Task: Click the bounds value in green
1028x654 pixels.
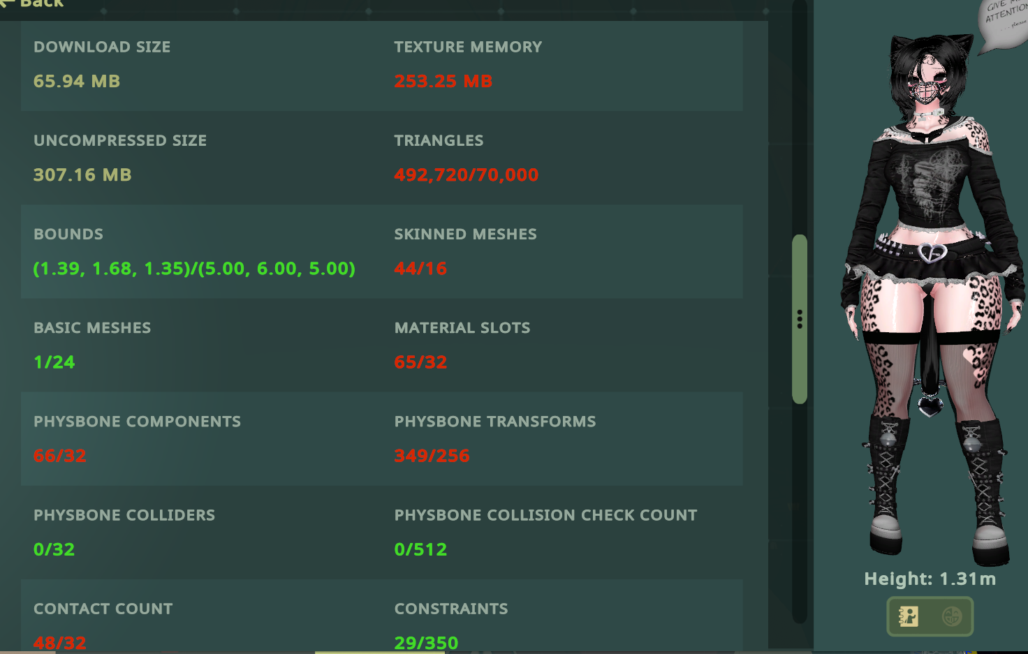Action: 194,269
